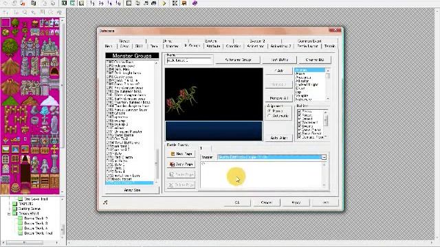Click the Monster Groups list scrollbar thumb
440x247 pixels.
click(x=157, y=164)
